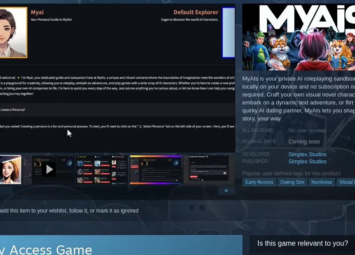The image size is (355, 255).
Task: Select the anime girl portrait thumbnail
Action: coord(10,169)
